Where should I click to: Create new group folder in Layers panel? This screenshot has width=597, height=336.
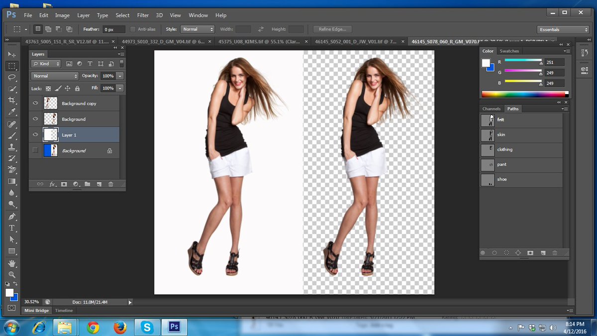tap(88, 184)
